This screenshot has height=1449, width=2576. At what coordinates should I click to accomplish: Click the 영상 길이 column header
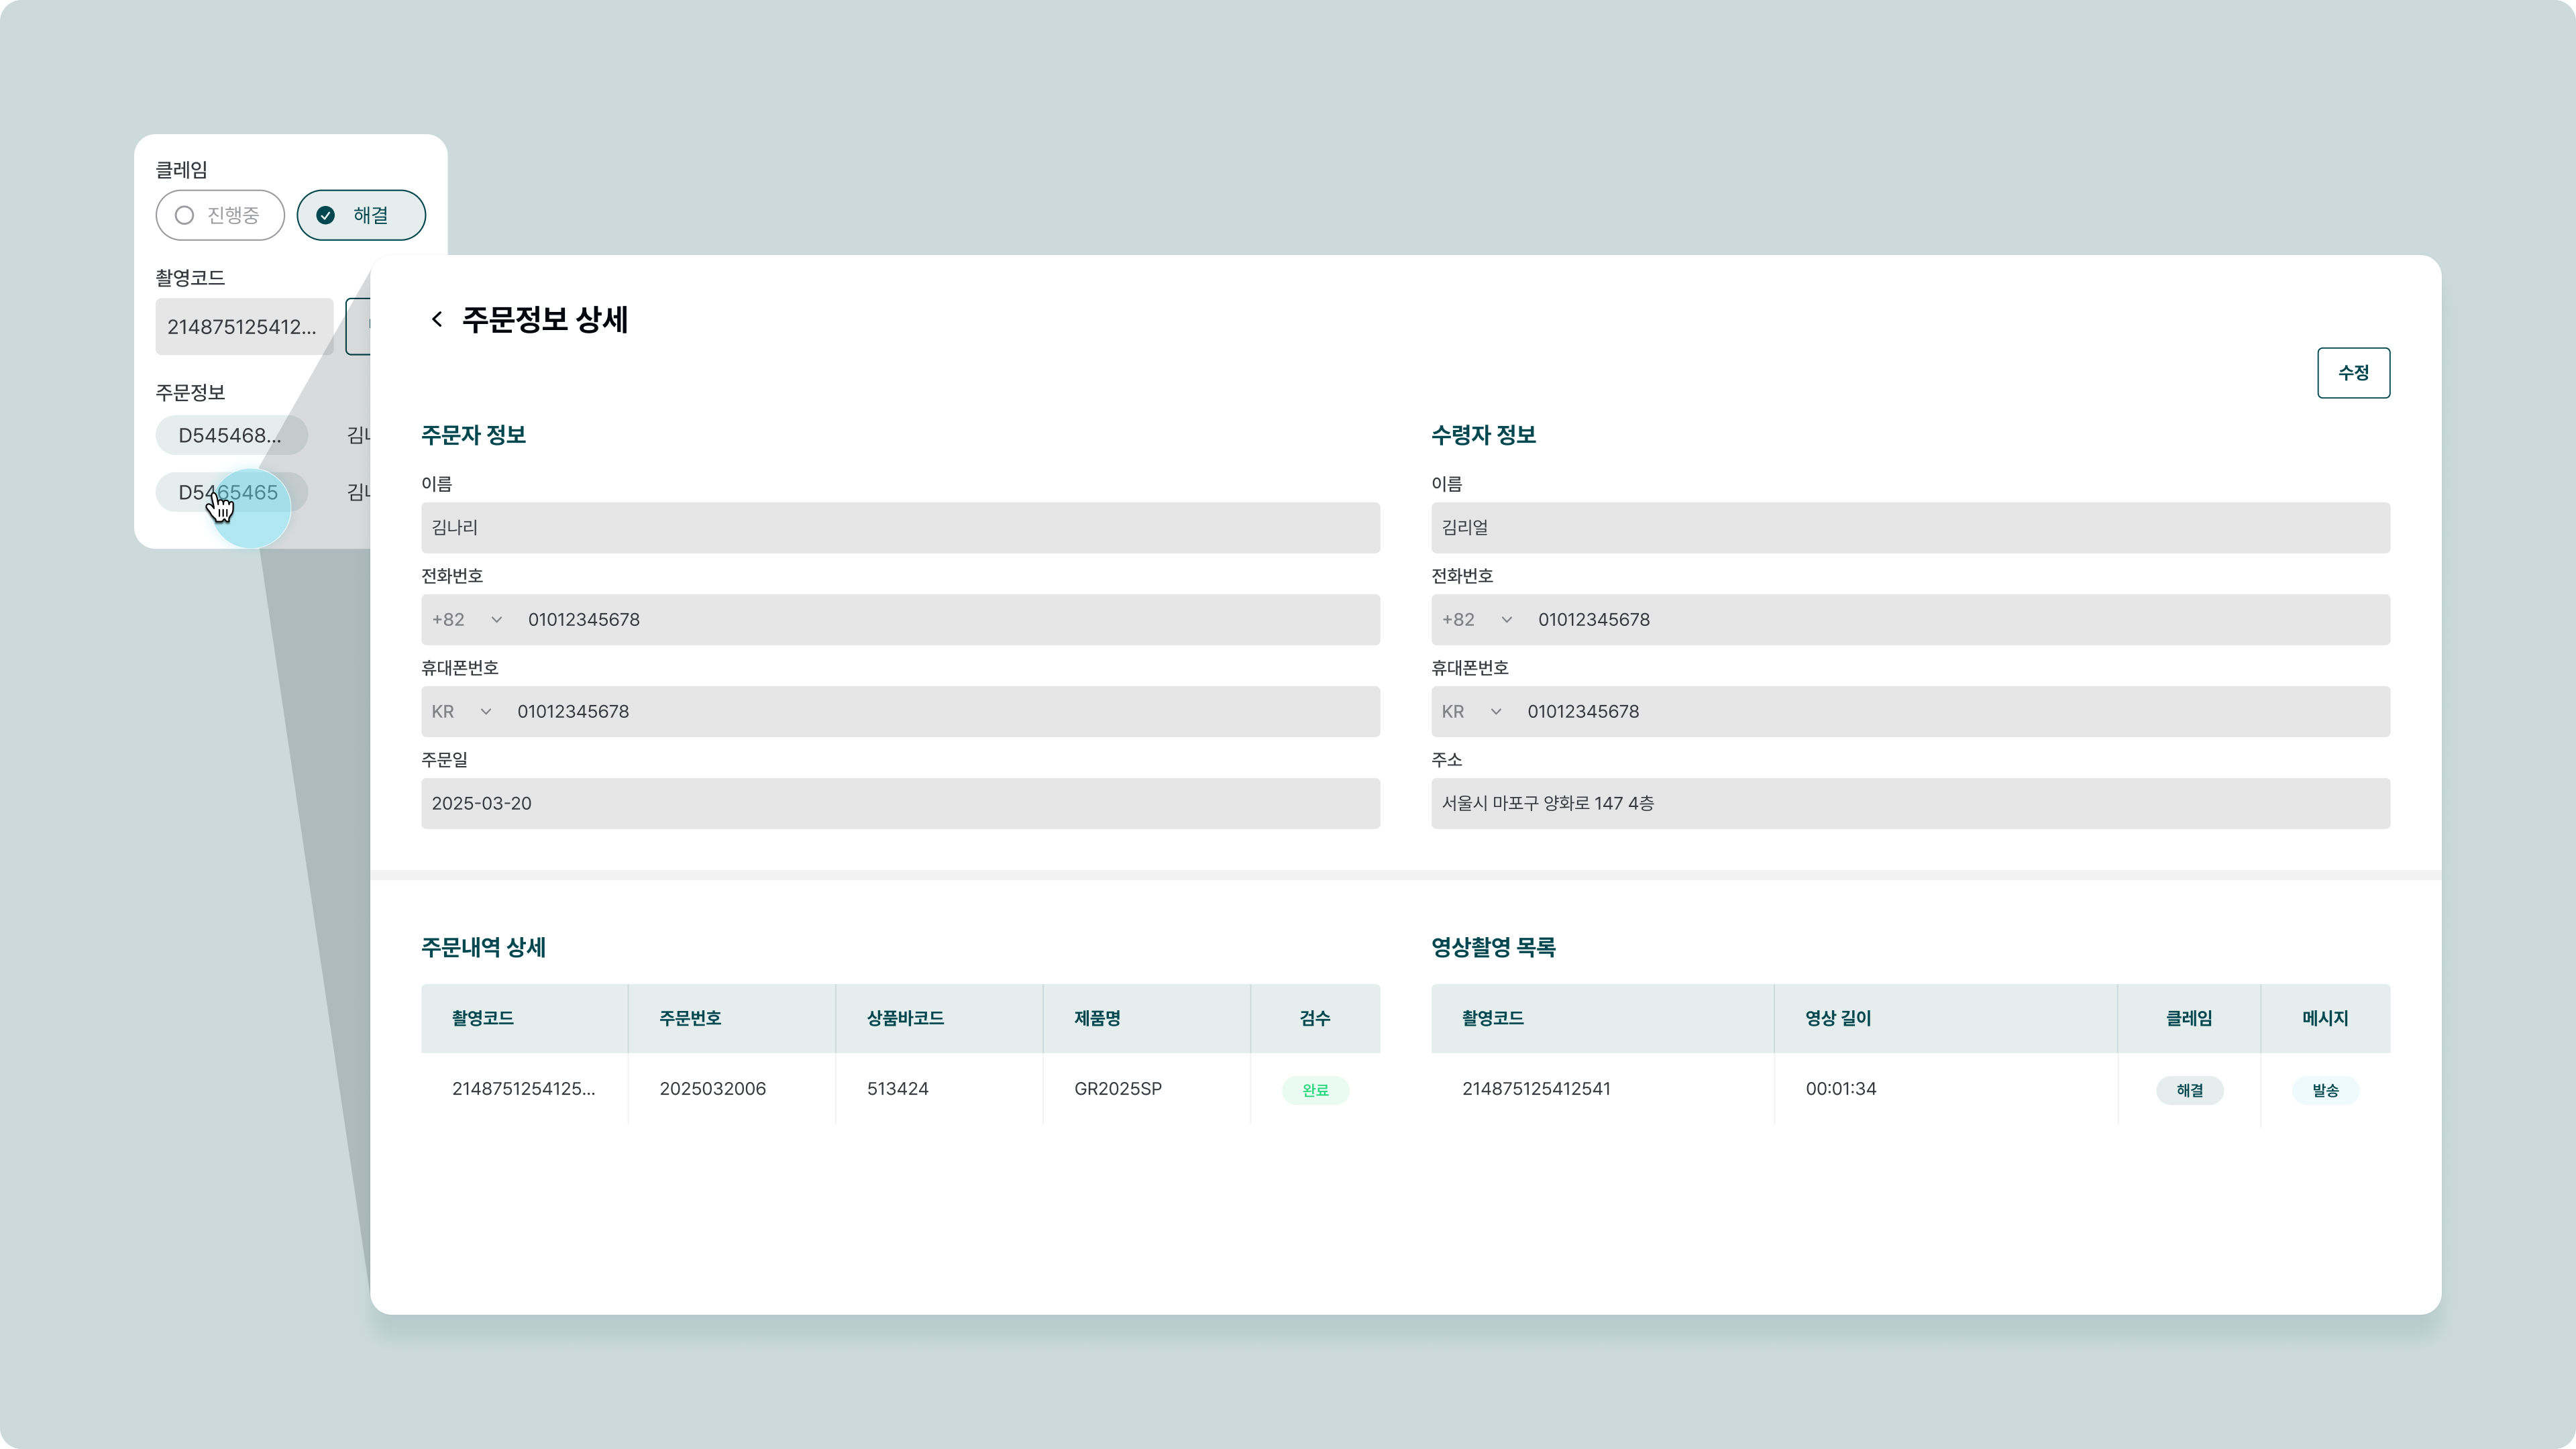click(x=1838, y=1018)
